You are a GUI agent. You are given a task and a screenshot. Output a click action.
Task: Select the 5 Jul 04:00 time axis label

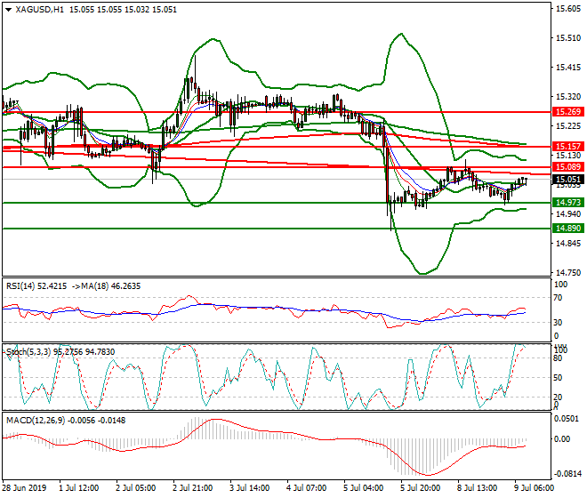coord(364,488)
